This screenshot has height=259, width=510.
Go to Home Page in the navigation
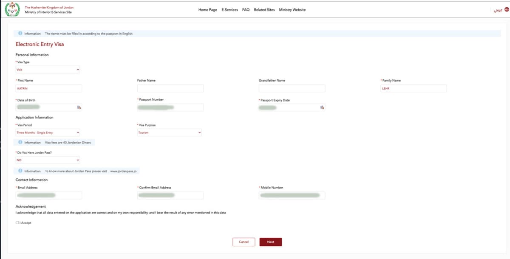point(207,10)
